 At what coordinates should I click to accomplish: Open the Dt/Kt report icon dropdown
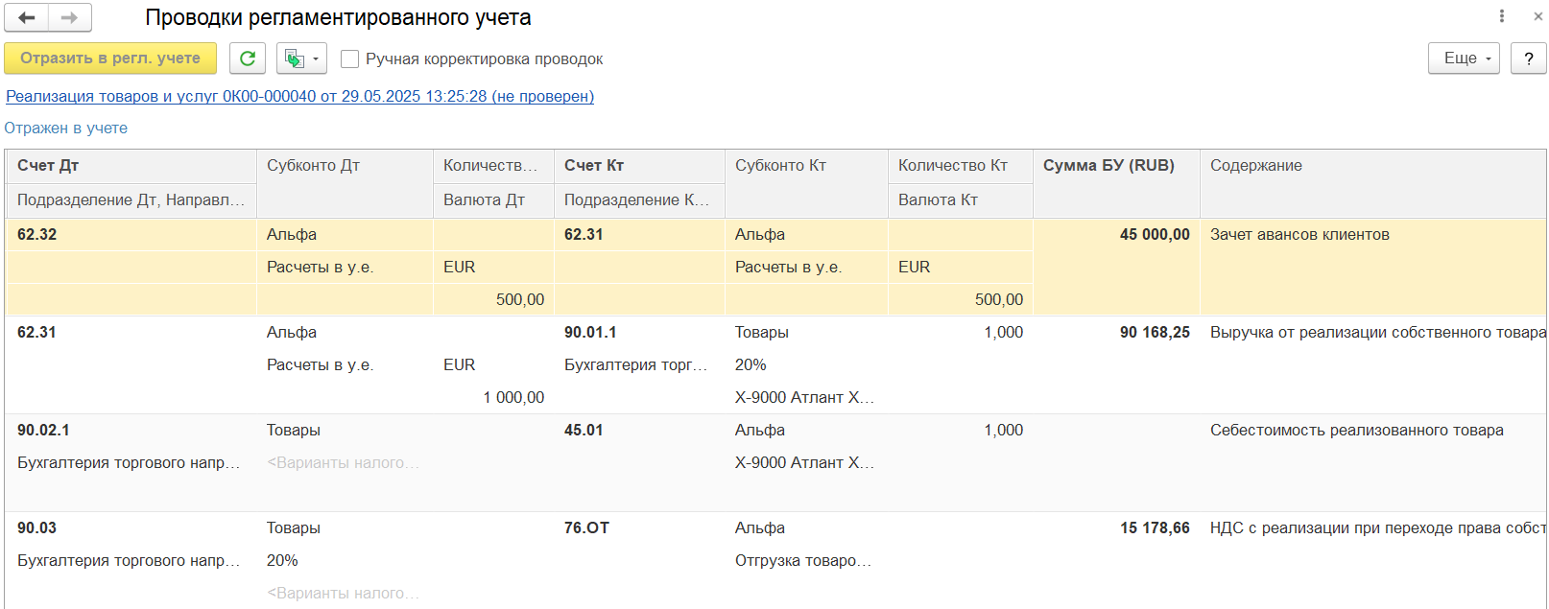click(x=301, y=59)
